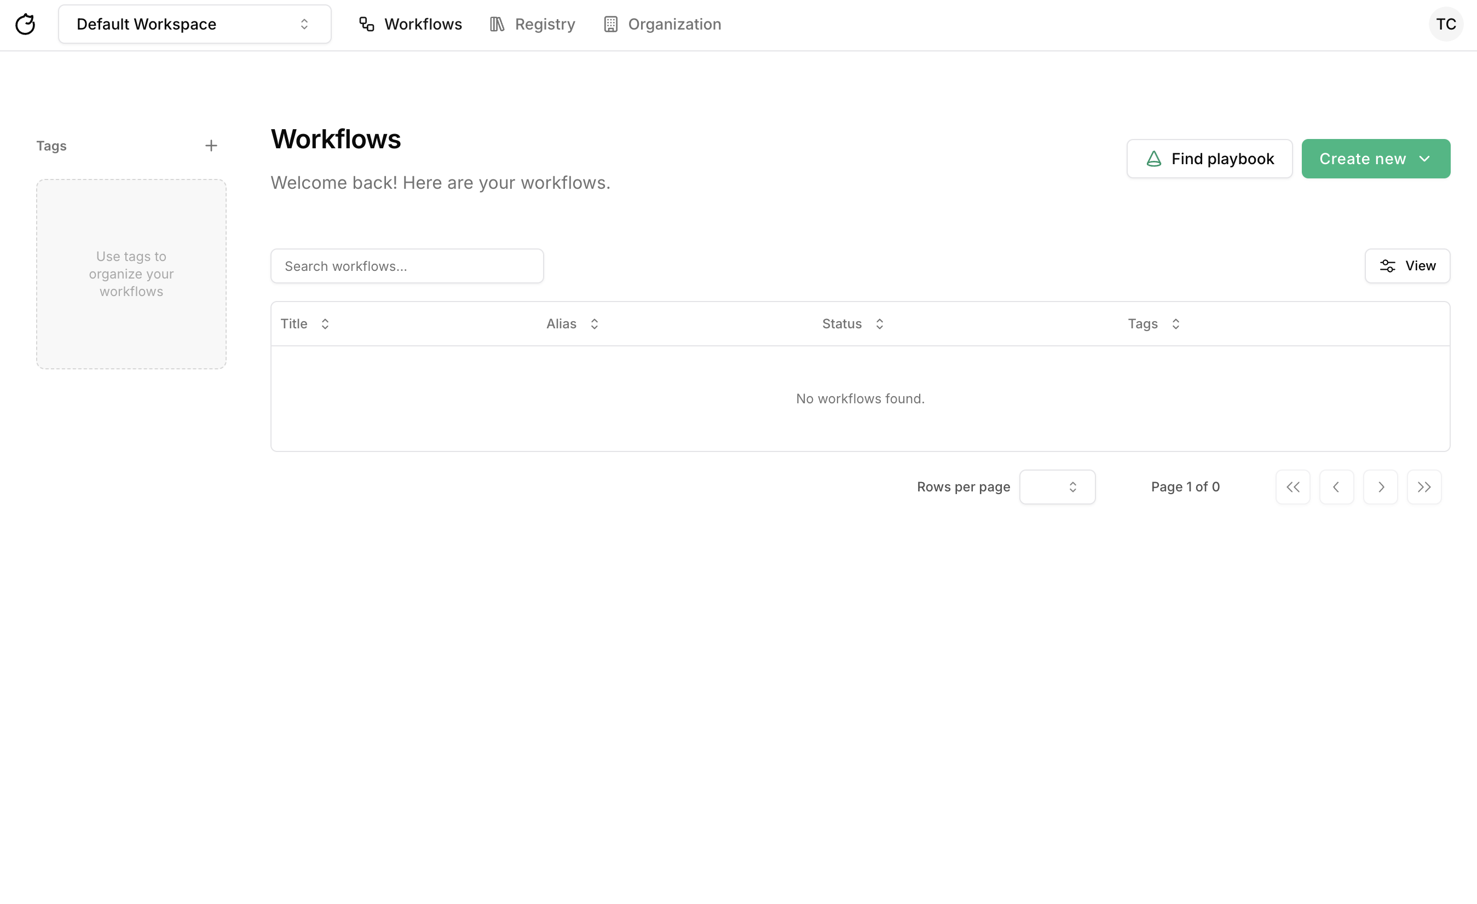The width and height of the screenshot is (1477, 904).
Task: Go to previous page of results
Action: coord(1336,487)
